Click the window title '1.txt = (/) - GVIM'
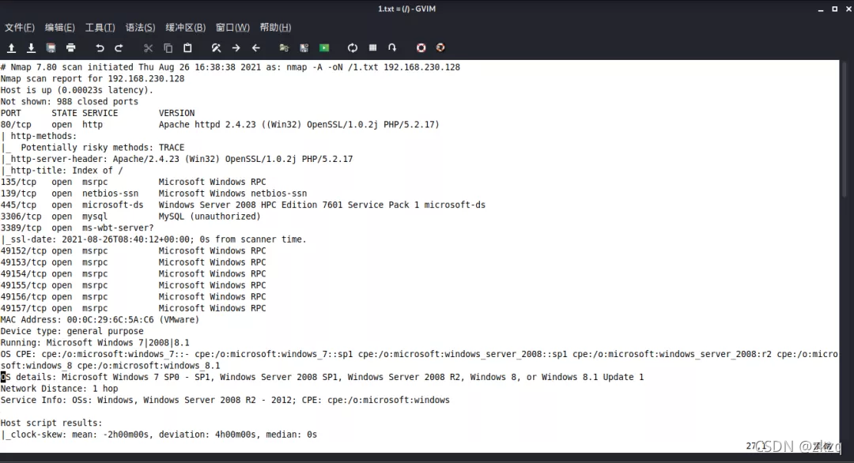Viewport: 854px width, 463px height. pos(407,9)
